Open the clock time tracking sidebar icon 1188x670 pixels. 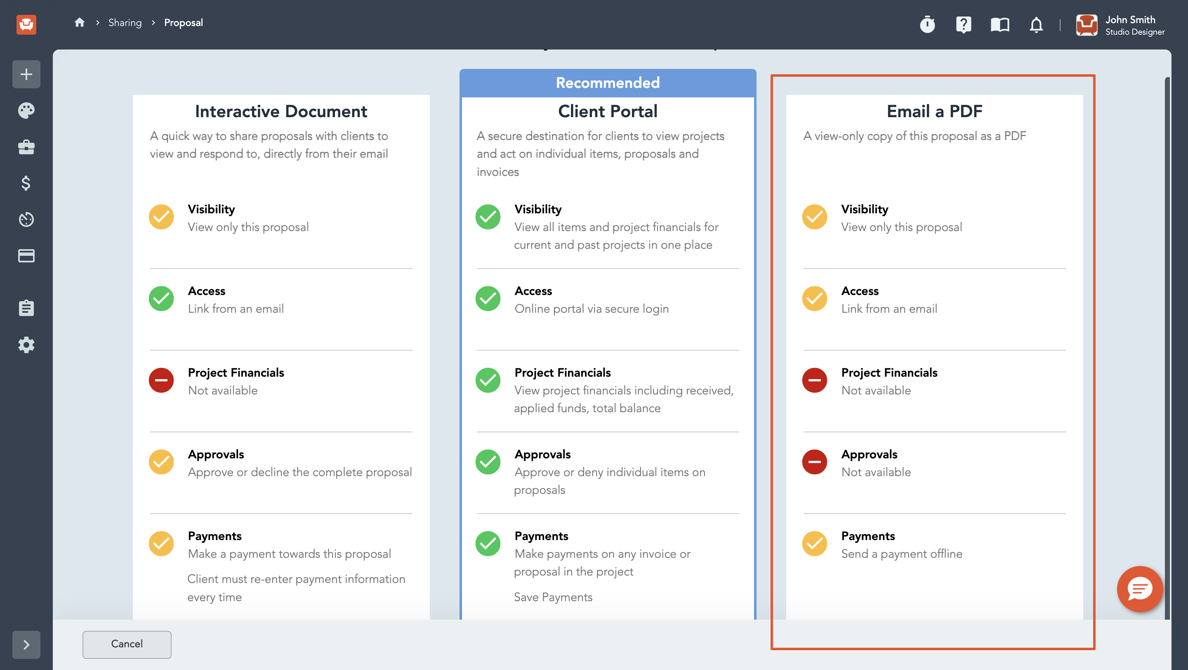pyautogui.click(x=26, y=219)
